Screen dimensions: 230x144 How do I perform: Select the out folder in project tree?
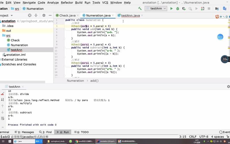click(x=9, y=31)
